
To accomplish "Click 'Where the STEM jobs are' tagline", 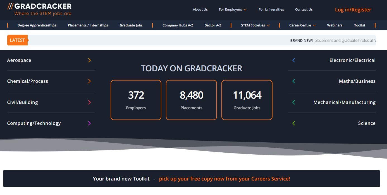I will 43,13.
